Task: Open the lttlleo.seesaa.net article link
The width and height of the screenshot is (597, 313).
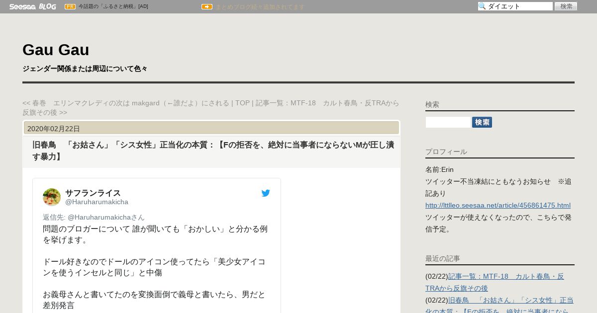Action: (498, 205)
